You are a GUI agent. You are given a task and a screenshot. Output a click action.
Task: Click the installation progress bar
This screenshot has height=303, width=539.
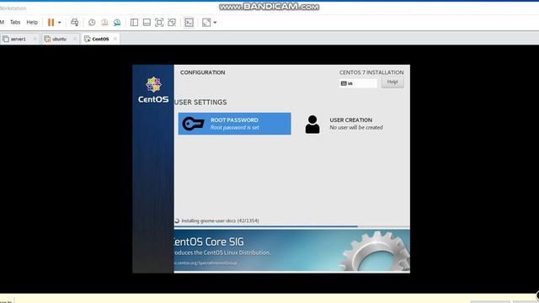pos(292,226)
